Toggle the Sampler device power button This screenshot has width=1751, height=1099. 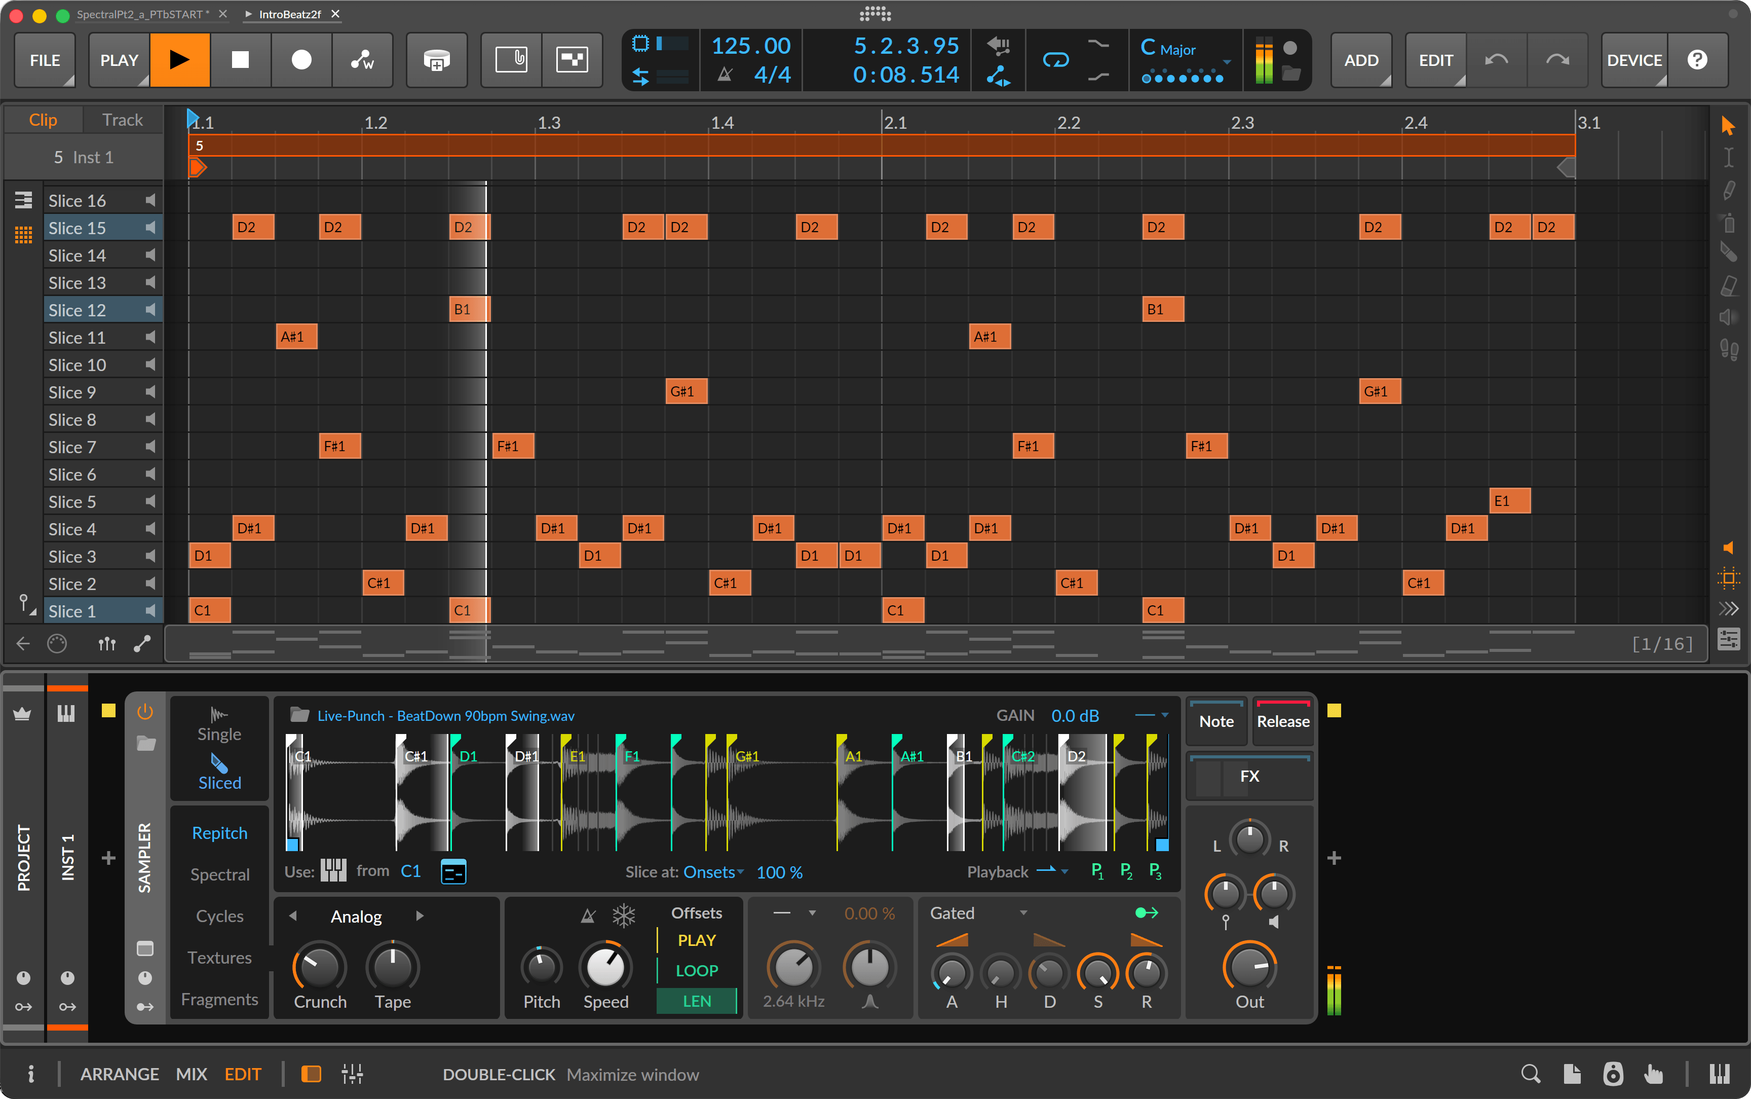tap(145, 712)
